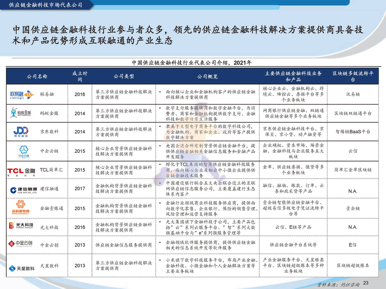Screen dimensions: 386x289
Task: Click 供应链金融信息服务提供商 company type cell
Action: point(124,245)
